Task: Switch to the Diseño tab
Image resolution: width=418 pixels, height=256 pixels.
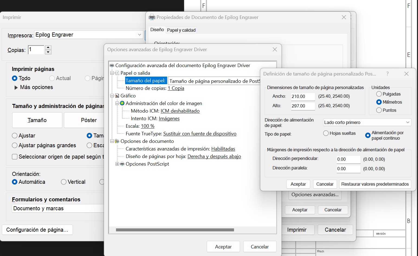Action: click(157, 30)
